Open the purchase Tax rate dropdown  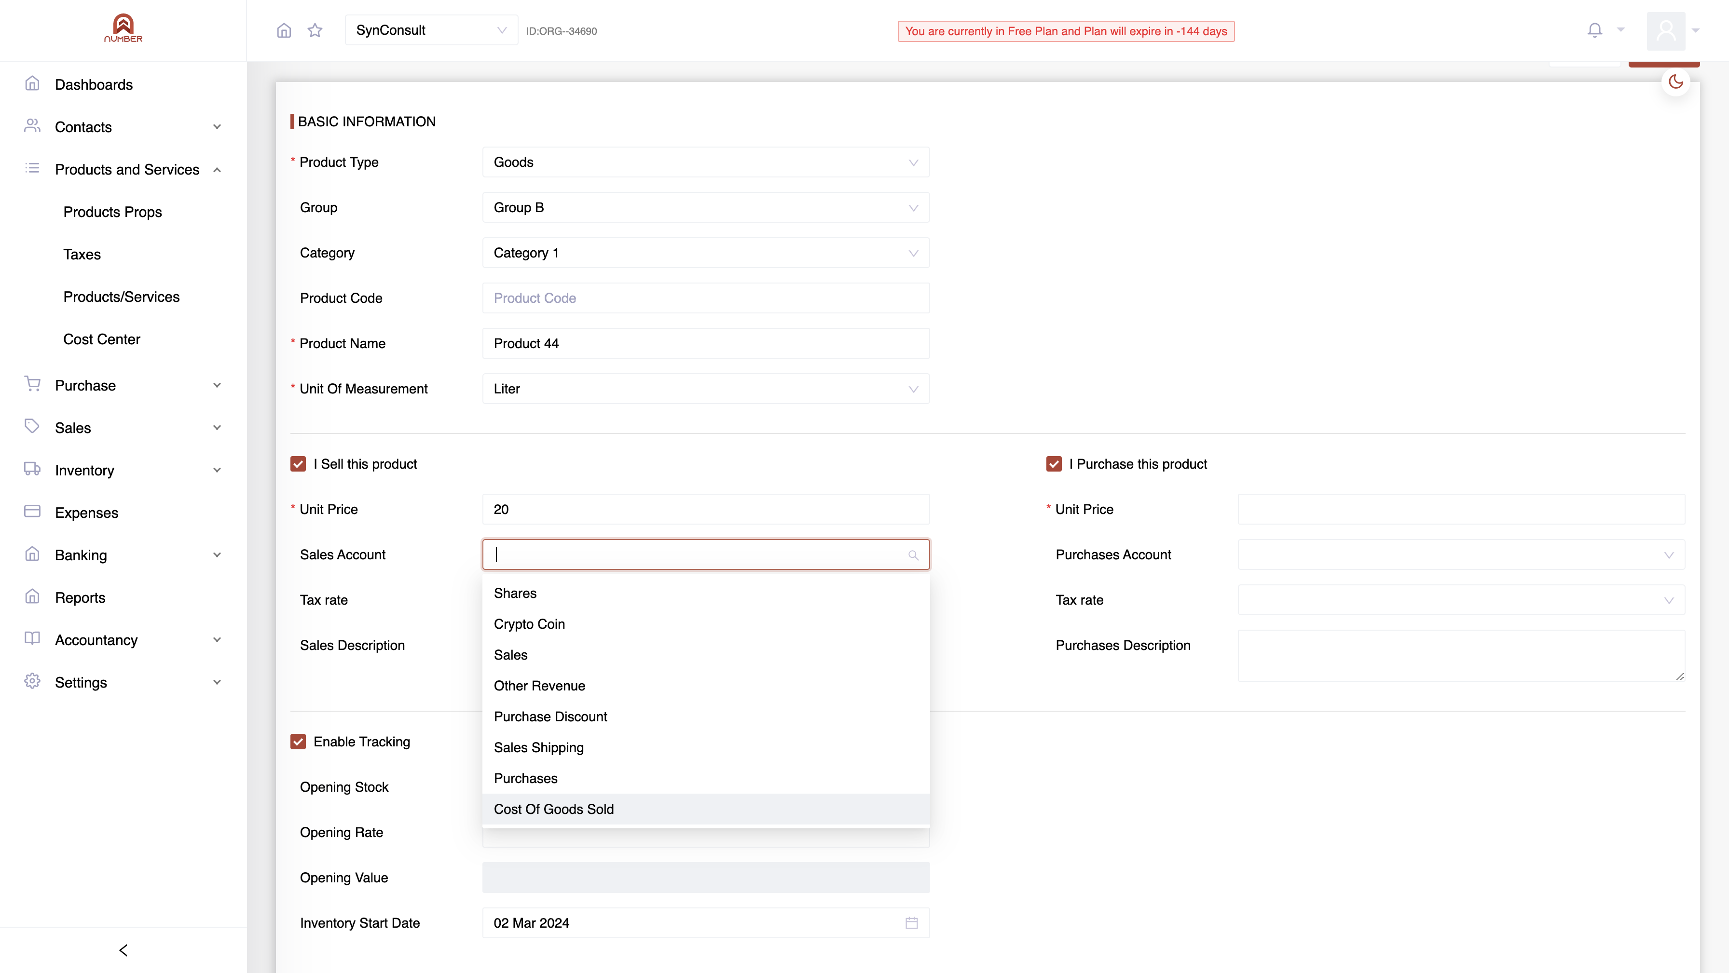[1461, 600]
